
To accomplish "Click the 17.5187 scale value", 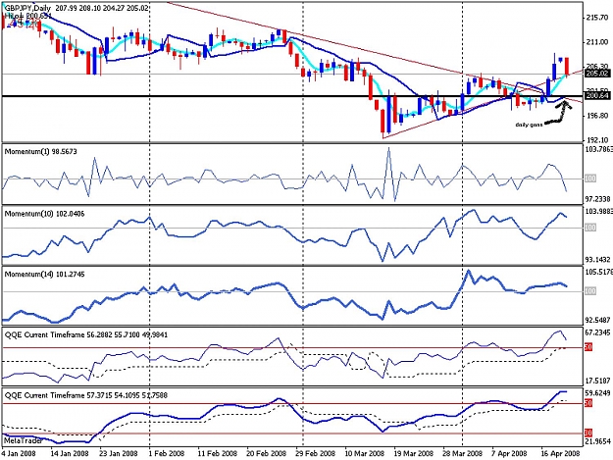I will 598,382.
